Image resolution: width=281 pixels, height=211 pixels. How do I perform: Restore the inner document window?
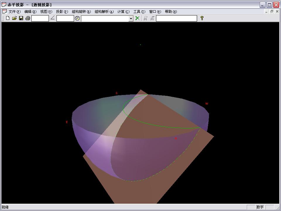(272, 12)
